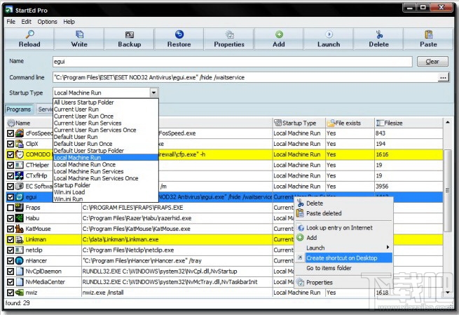Screen dimensions: 459x315
Task: Open the Options menu
Action: (x=47, y=22)
